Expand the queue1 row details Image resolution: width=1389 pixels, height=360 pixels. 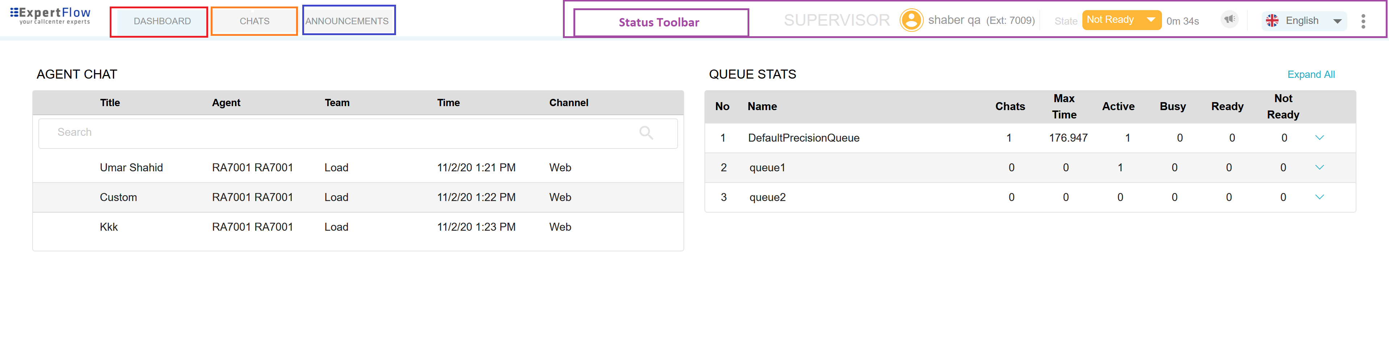(1319, 167)
